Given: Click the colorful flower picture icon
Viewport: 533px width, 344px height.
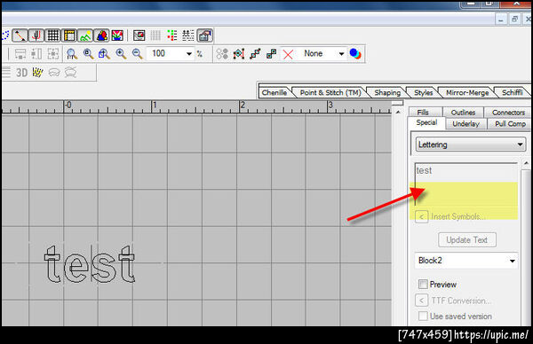Looking at the screenshot, I should tap(117, 35).
